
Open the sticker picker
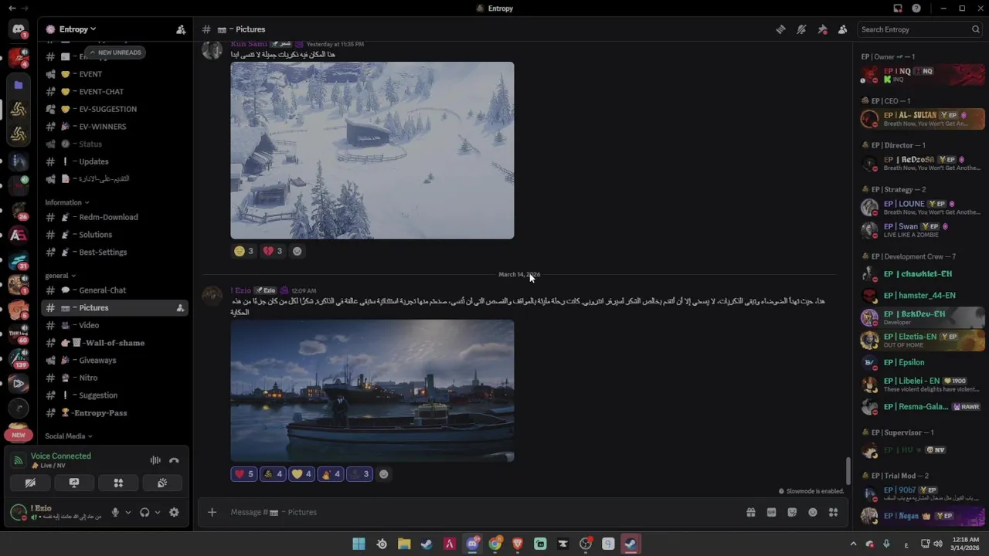tap(792, 512)
